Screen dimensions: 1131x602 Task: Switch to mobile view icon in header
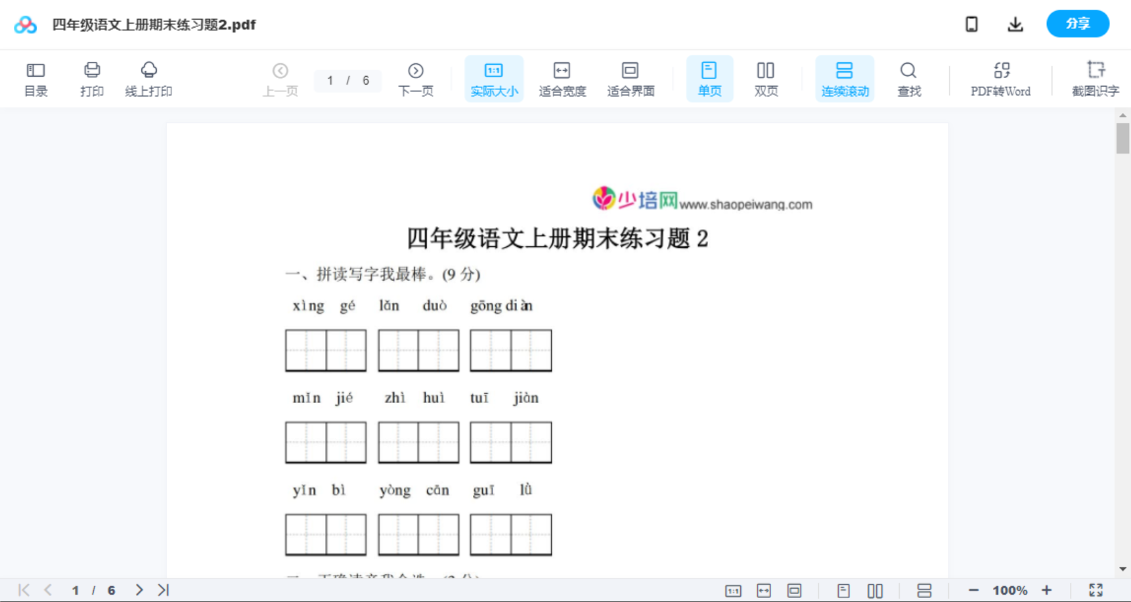(971, 24)
